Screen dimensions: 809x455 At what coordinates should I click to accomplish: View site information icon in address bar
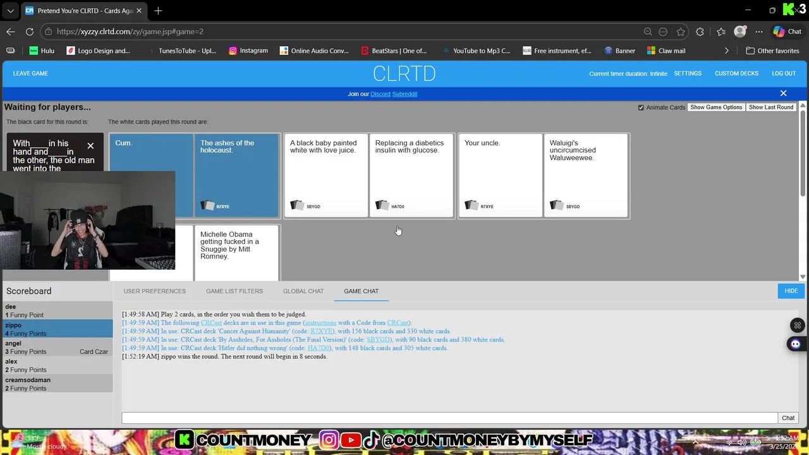(x=48, y=32)
